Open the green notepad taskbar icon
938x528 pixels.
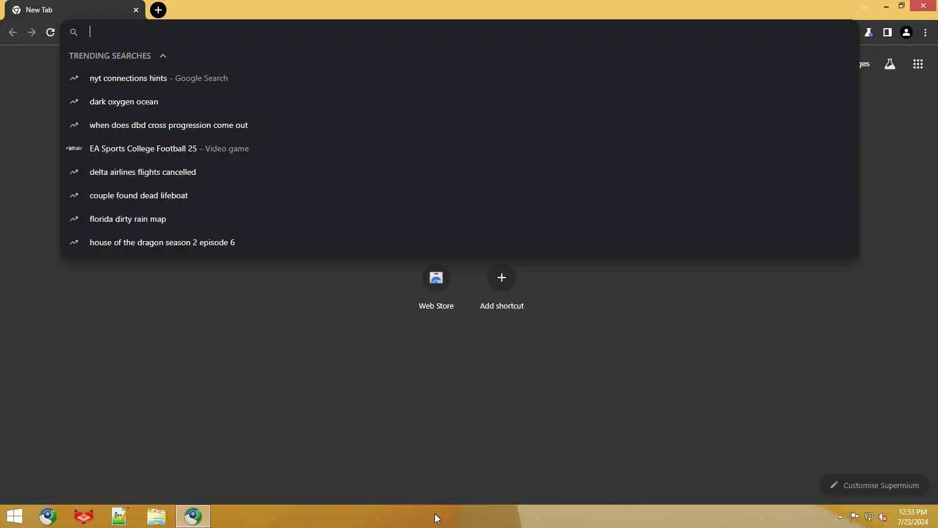pos(120,516)
